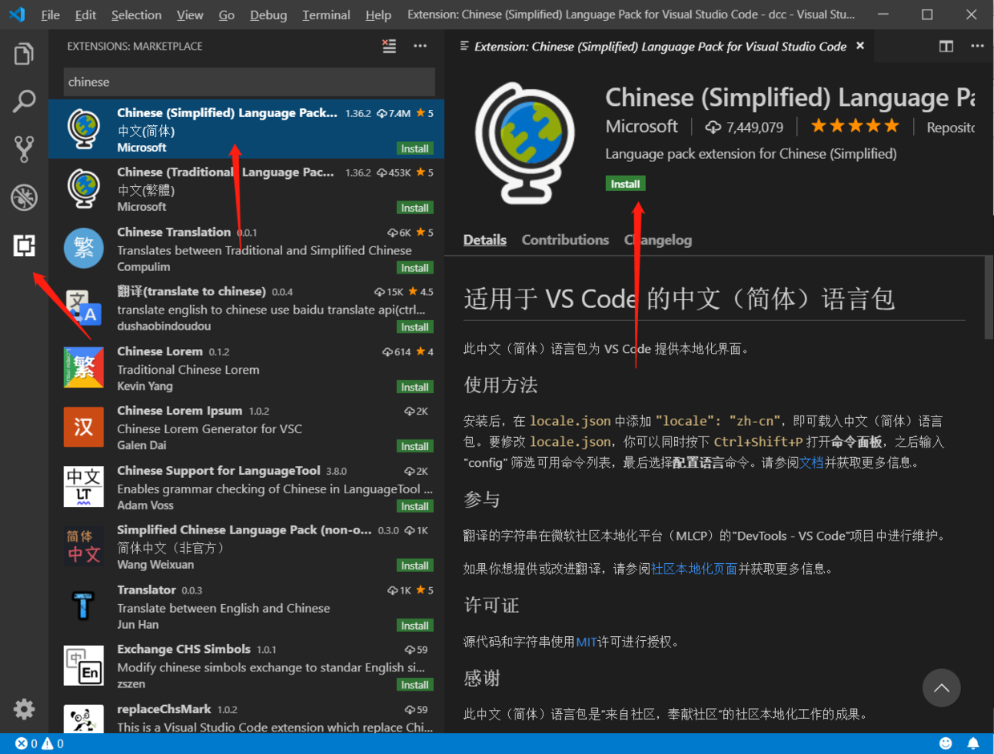Click the VS Code logo in title bar

pos(17,14)
